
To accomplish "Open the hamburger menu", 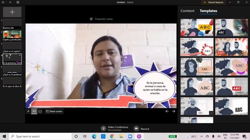I will (x=3, y=2).
